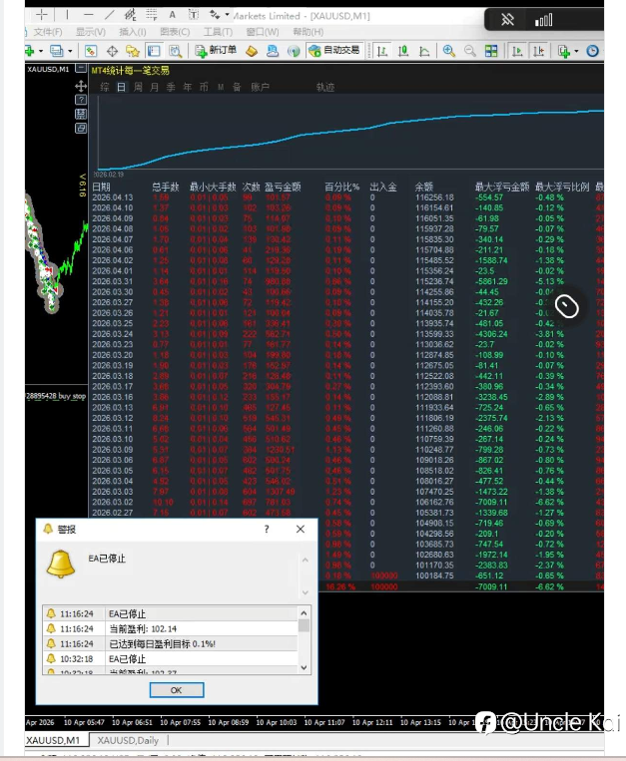
Task: Click the 新订单 new order button
Action: pos(215,51)
